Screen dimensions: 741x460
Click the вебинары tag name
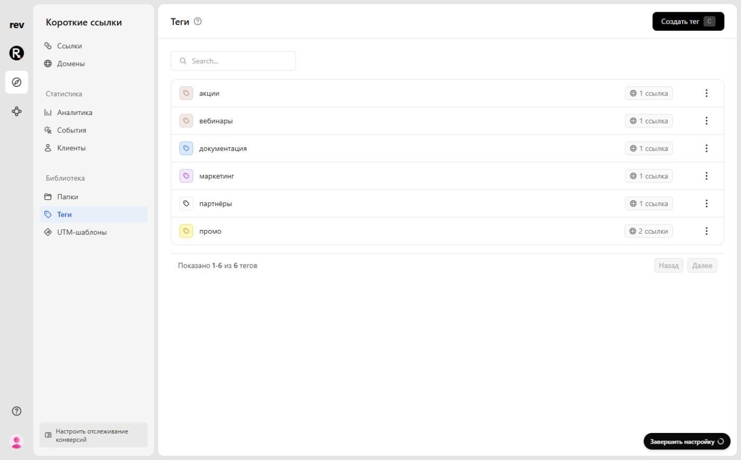[216, 121]
